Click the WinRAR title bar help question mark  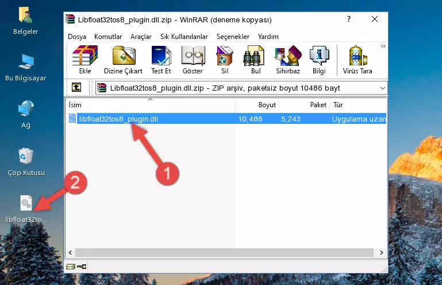[x=349, y=19]
